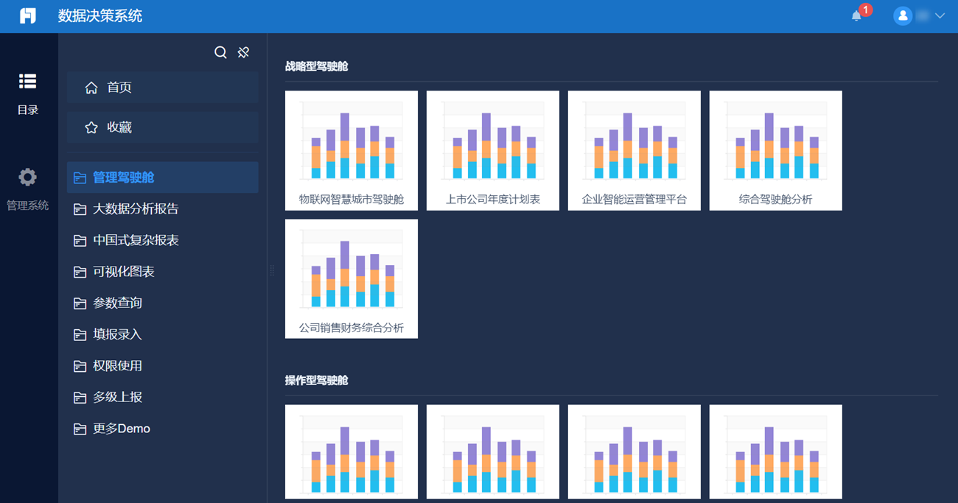Viewport: 958px width, 503px height.
Task: Click the FineReport logo icon
Action: click(x=28, y=15)
